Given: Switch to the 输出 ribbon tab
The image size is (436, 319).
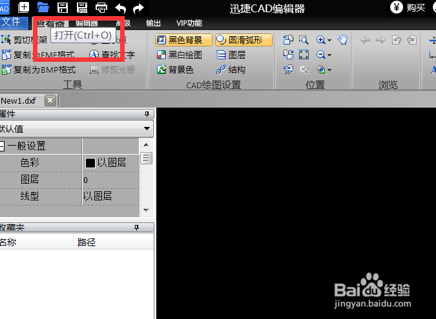Looking at the screenshot, I should point(153,23).
